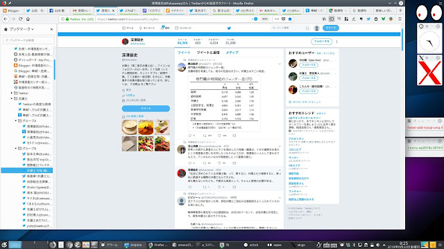Reload the page with the refresh icon
This screenshot has height=249, width=444.
click(x=20, y=19)
